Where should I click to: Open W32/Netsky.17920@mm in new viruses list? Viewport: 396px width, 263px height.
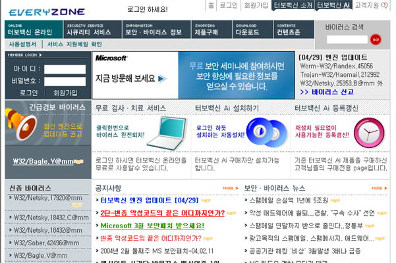(x=47, y=199)
